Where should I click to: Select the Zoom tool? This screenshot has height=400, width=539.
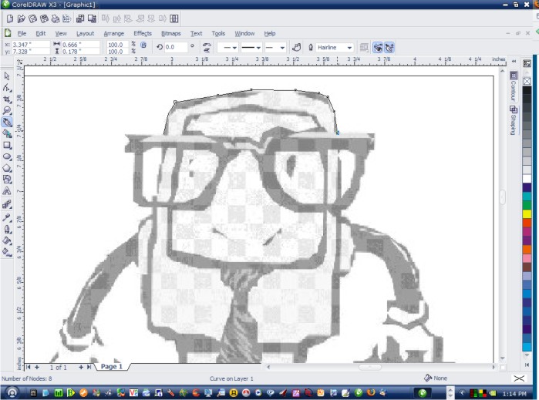(x=7, y=111)
